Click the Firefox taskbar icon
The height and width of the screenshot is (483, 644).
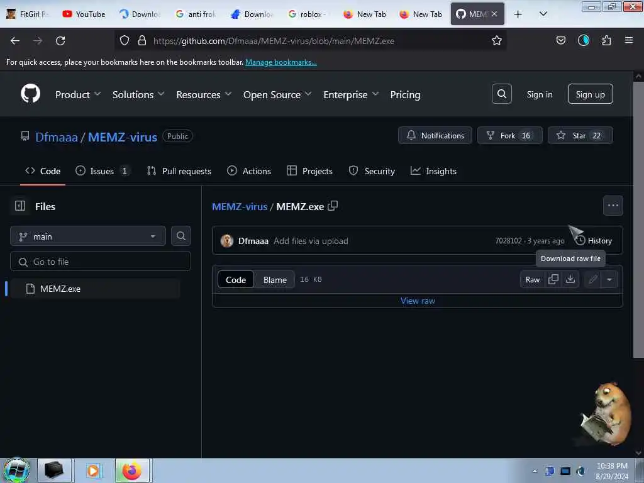(132, 470)
